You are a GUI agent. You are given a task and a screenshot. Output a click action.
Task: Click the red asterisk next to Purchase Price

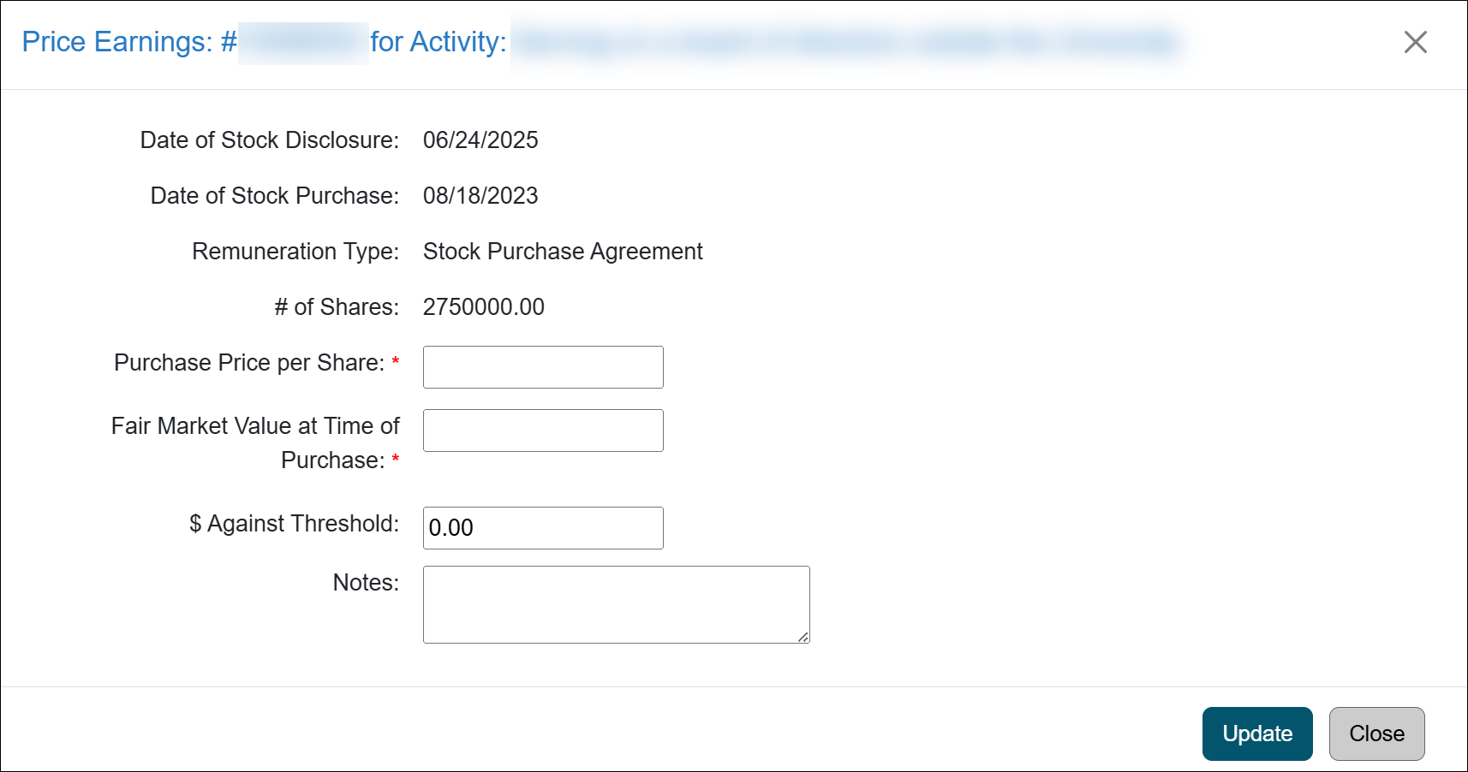[x=395, y=361]
